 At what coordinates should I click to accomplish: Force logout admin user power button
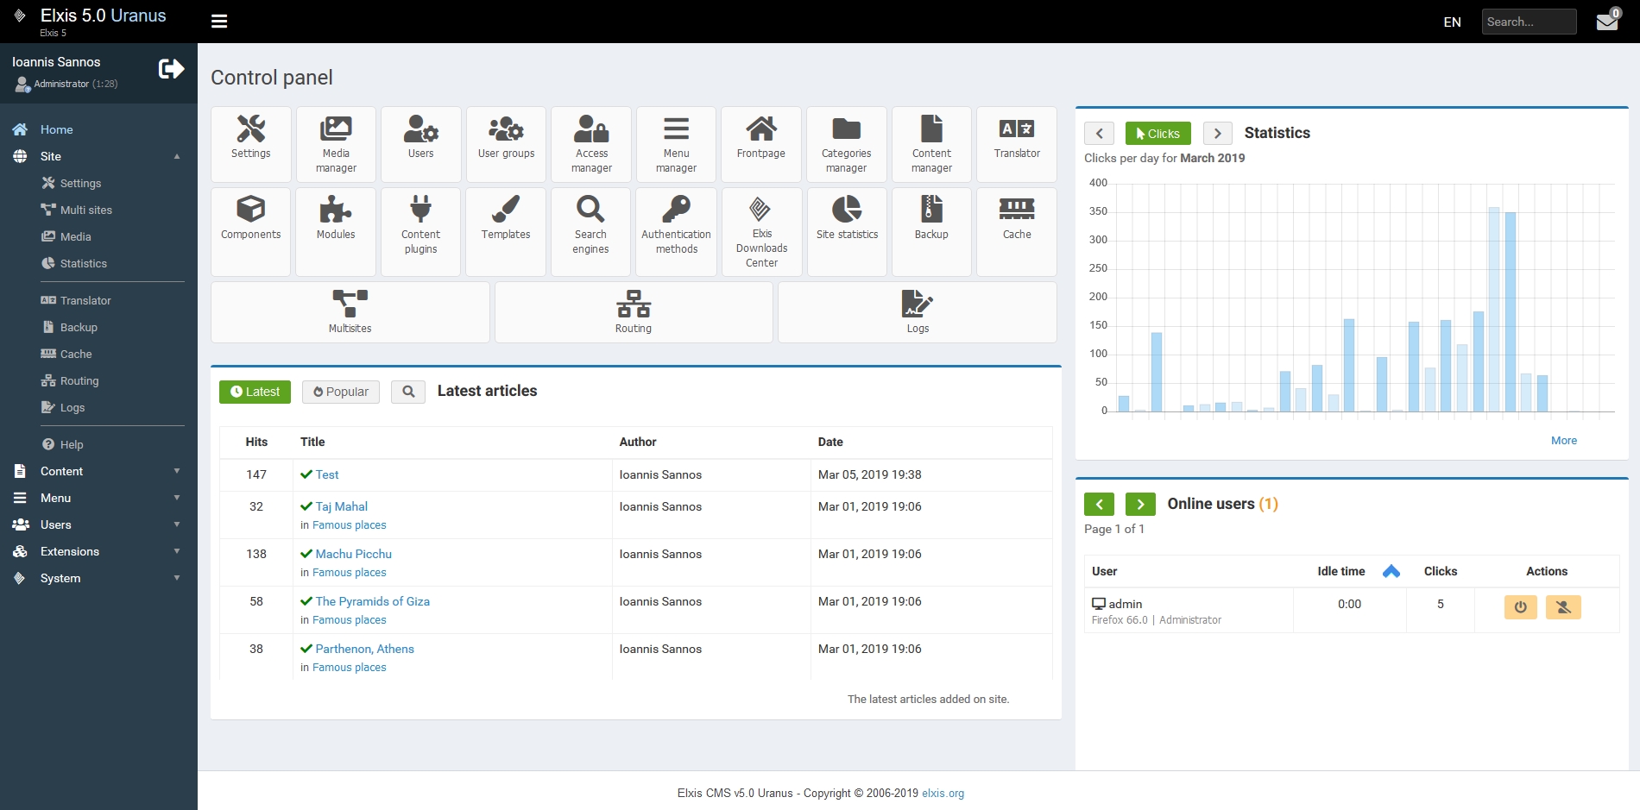click(1521, 607)
